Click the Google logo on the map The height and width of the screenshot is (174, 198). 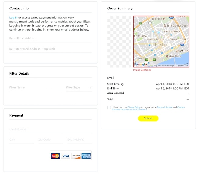tap(141, 65)
